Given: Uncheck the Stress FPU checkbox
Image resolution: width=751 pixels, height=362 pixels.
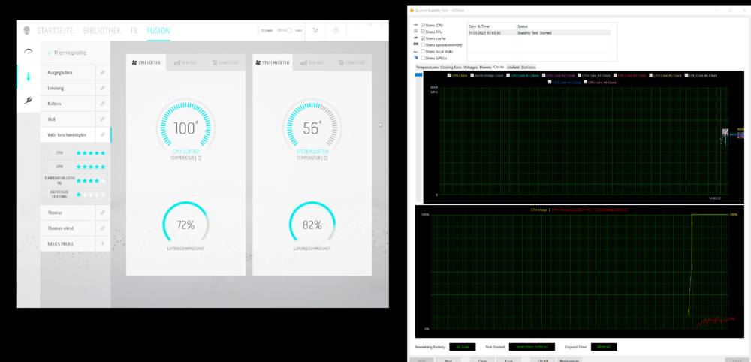Looking at the screenshot, I should click(421, 32).
